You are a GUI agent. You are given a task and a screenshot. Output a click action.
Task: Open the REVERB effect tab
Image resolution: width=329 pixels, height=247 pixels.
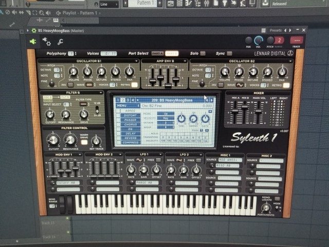[130, 138]
